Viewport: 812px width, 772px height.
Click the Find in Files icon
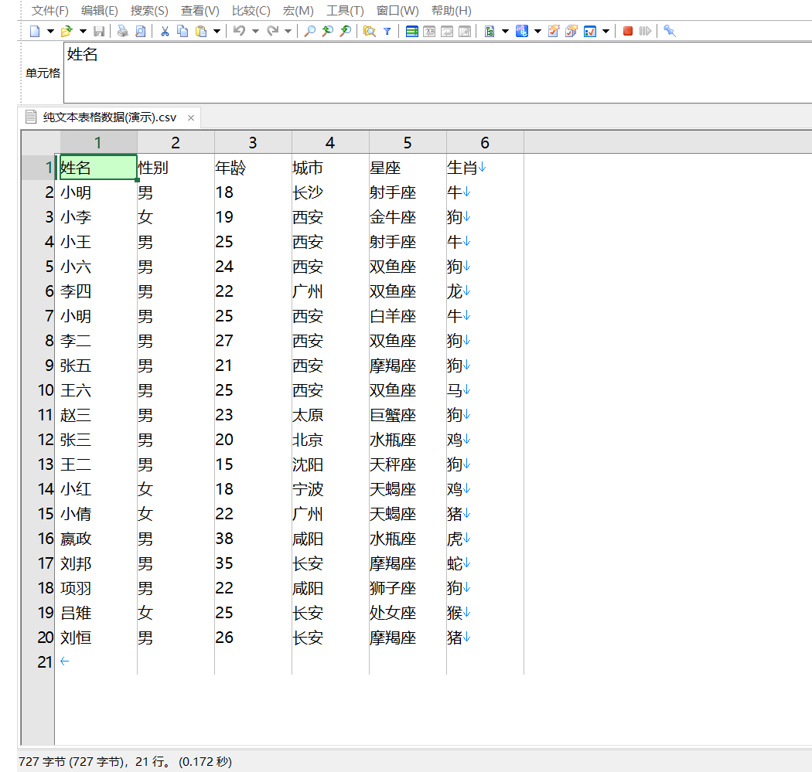[x=369, y=31]
